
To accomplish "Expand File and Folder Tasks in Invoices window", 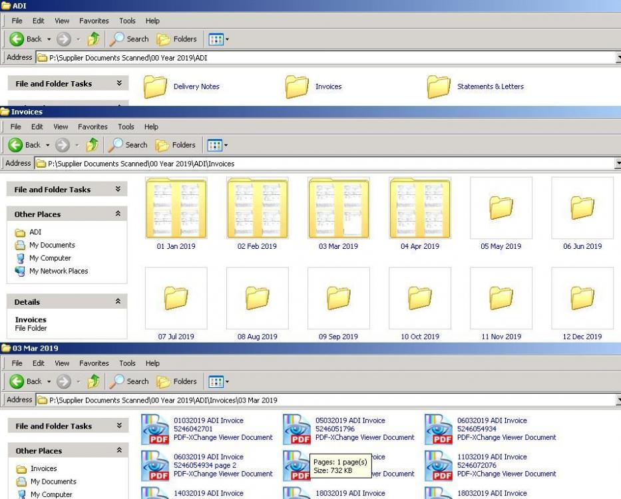I will pyautogui.click(x=118, y=189).
